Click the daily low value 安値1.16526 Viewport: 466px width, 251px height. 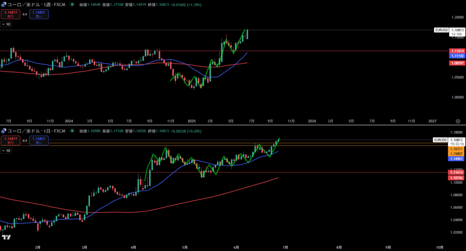point(136,131)
